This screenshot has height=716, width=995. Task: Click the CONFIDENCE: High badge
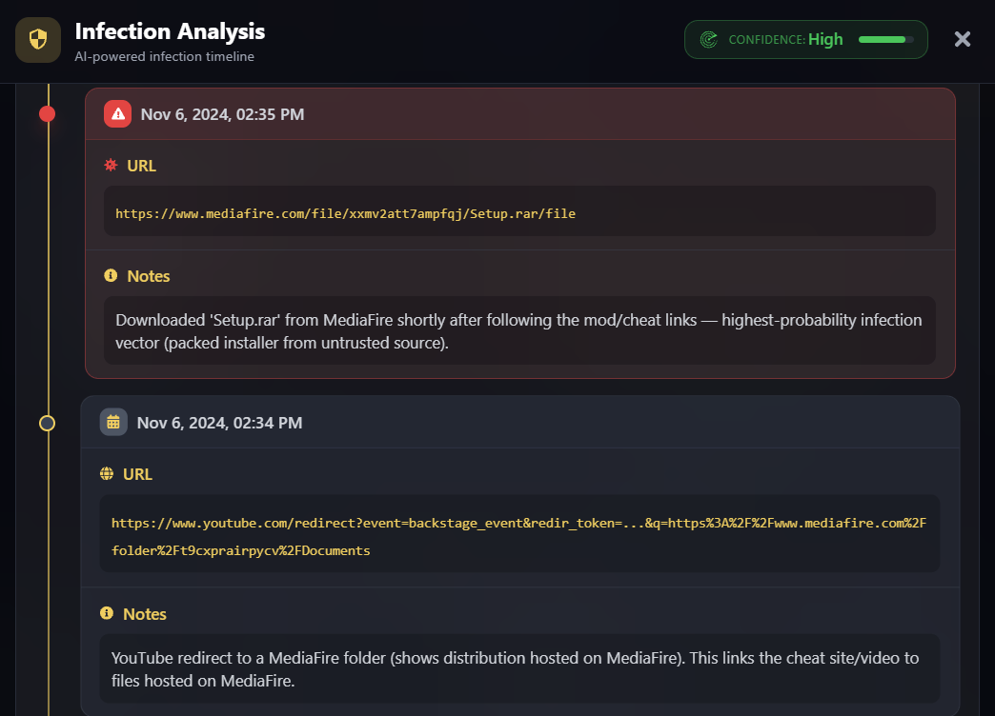click(x=805, y=39)
